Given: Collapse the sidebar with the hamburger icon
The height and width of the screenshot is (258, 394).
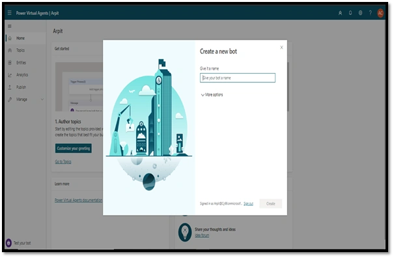Looking at the screenshot, I should pyautogui.click(x=10, y=26).
